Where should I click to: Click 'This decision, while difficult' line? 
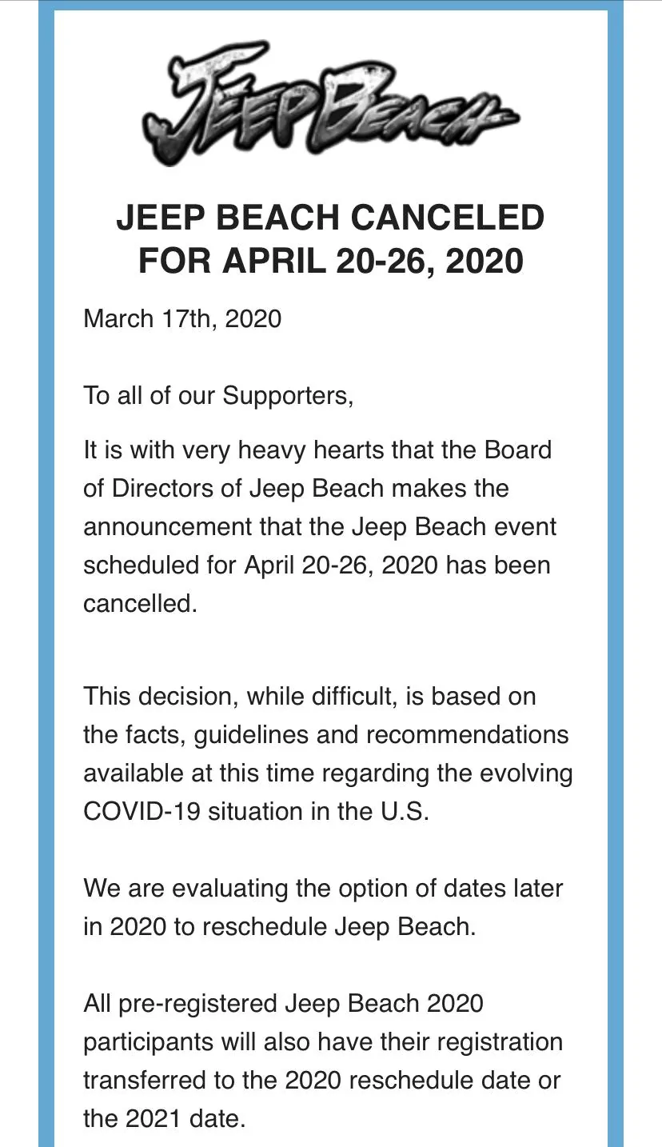309,696
